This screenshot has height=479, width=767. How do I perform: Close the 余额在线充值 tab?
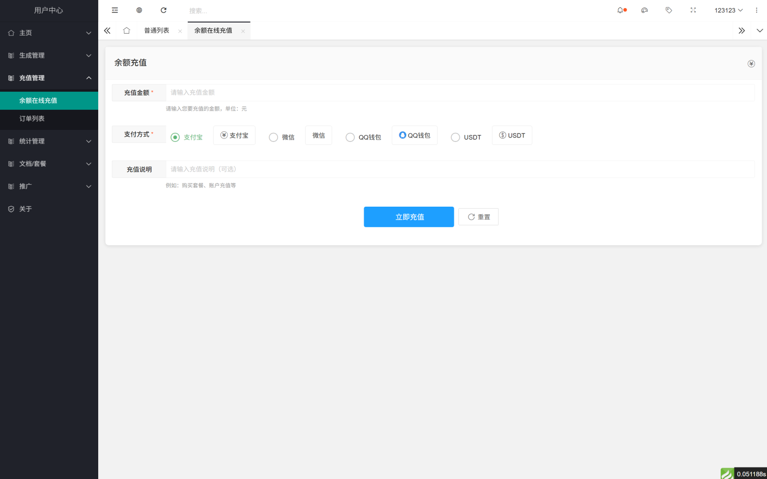click(243, 31)
